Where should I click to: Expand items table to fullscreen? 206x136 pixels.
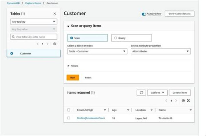click(x=188, y=100)
